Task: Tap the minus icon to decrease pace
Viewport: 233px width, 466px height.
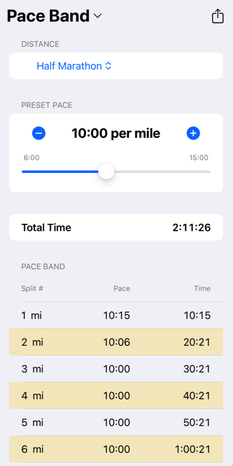Action: click(39, 133)
